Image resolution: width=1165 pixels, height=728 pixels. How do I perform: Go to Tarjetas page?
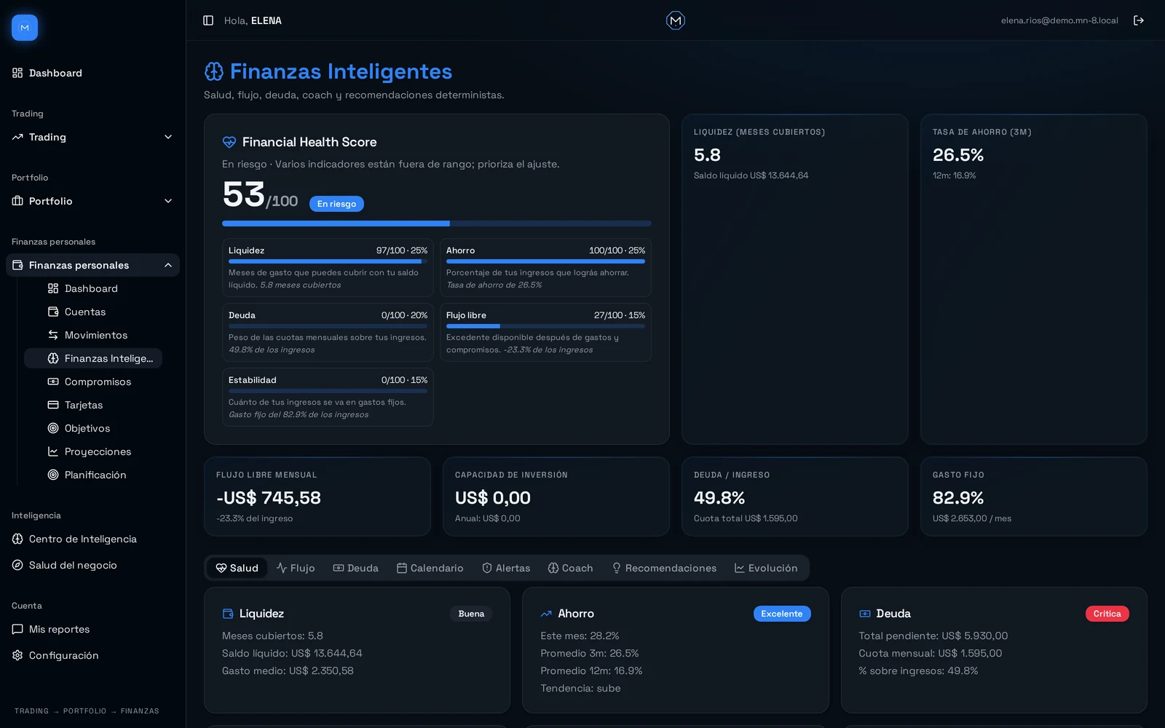point(93,405)
